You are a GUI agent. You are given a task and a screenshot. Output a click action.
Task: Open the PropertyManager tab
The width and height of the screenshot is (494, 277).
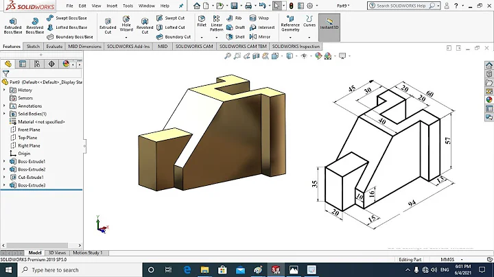pos(23,64)
